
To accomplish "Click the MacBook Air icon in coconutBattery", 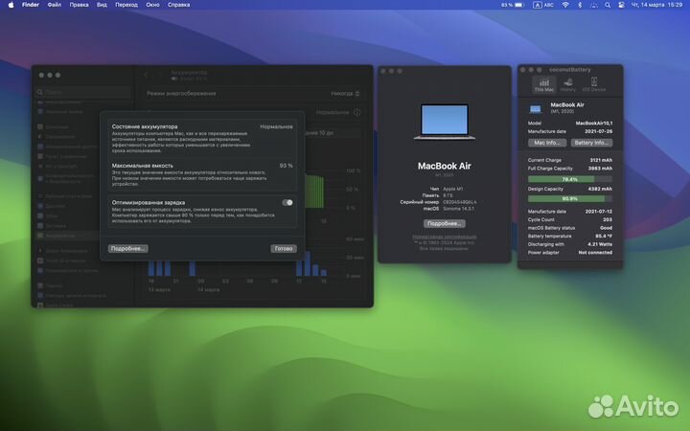I will pyautogui.click(x=536, y=108).
